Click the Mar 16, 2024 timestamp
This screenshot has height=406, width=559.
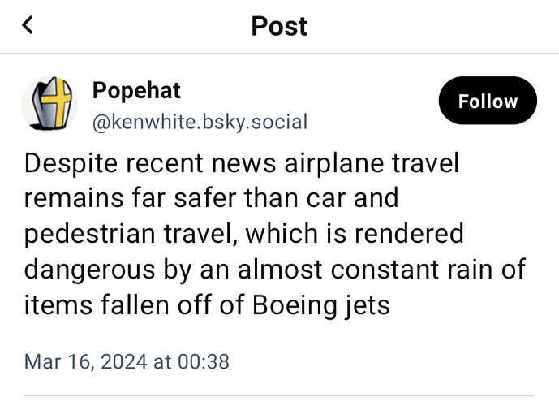(127, 361)
